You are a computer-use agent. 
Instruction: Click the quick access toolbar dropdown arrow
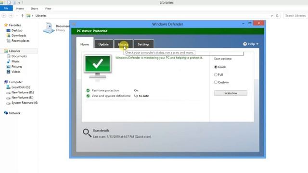coord(19,3)
